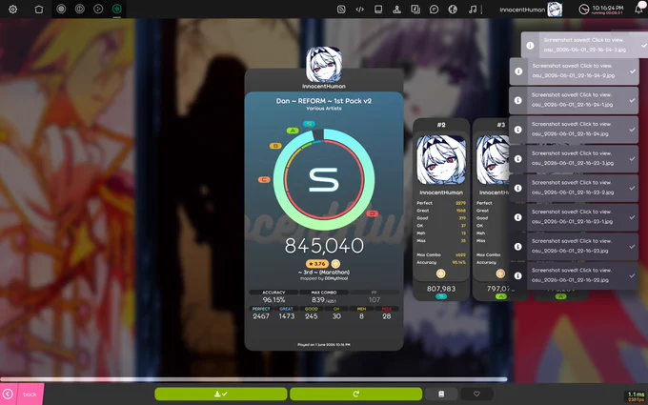This screenshot has height=405, width=648.
Task: Favourite the beatmap with the heart button
Action: (476, 394)
